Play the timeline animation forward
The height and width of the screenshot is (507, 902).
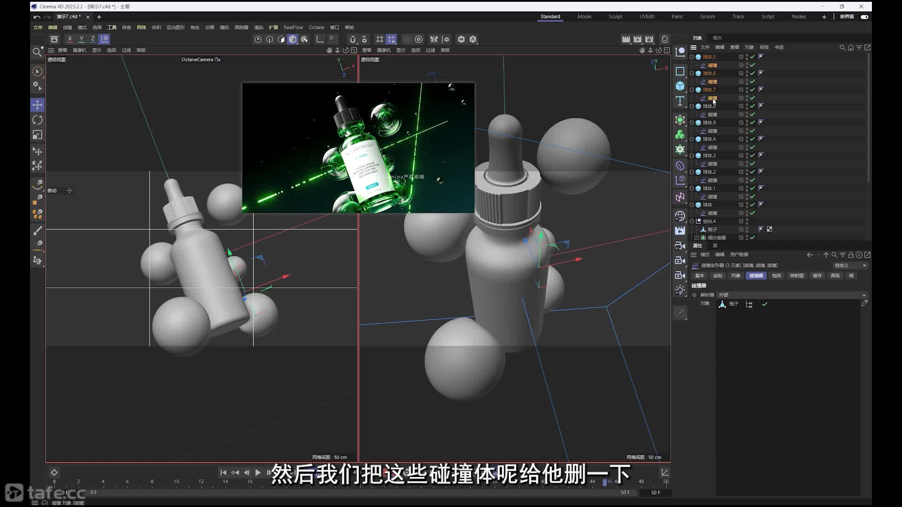258,472
